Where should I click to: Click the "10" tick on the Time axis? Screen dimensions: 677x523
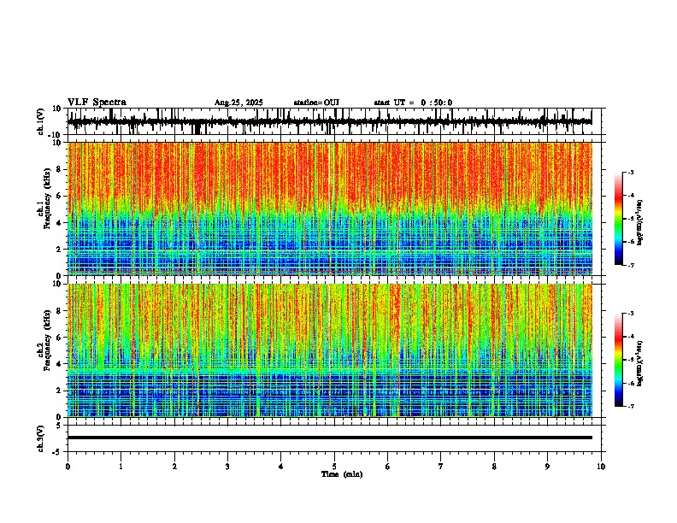pos(601,467)
